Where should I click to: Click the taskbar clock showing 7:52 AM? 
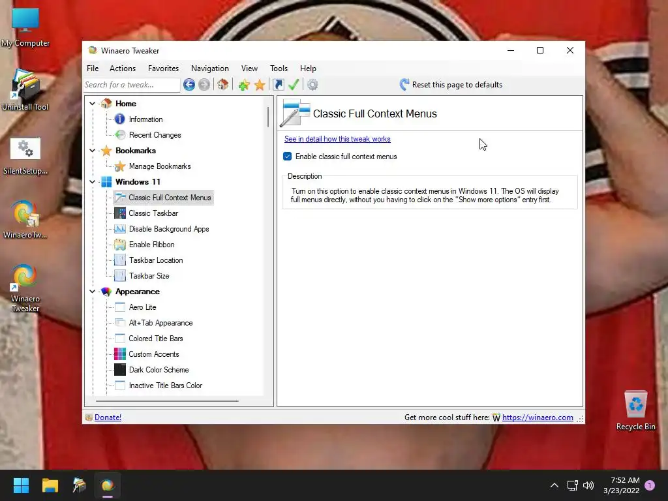point(622,485)
